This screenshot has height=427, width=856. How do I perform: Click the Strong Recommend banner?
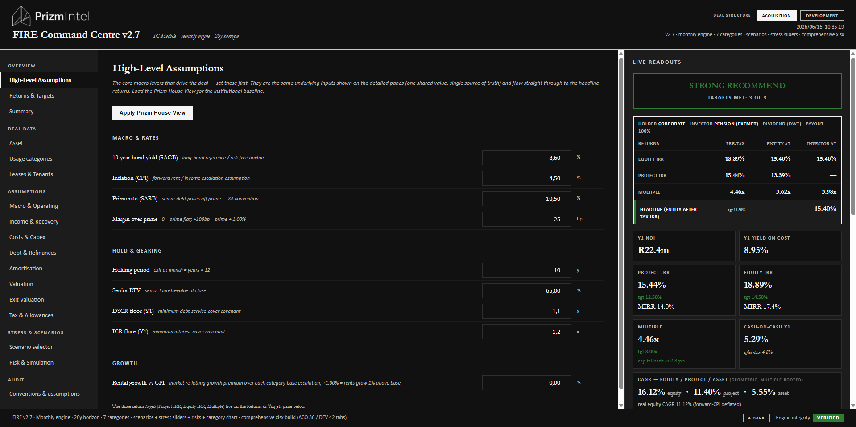point(737,91)
